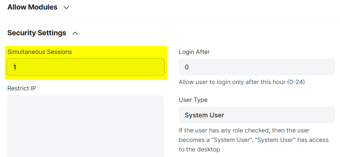
Task: Focus the Simultaneous Sessions input field
Action: [x=85, y=67]
